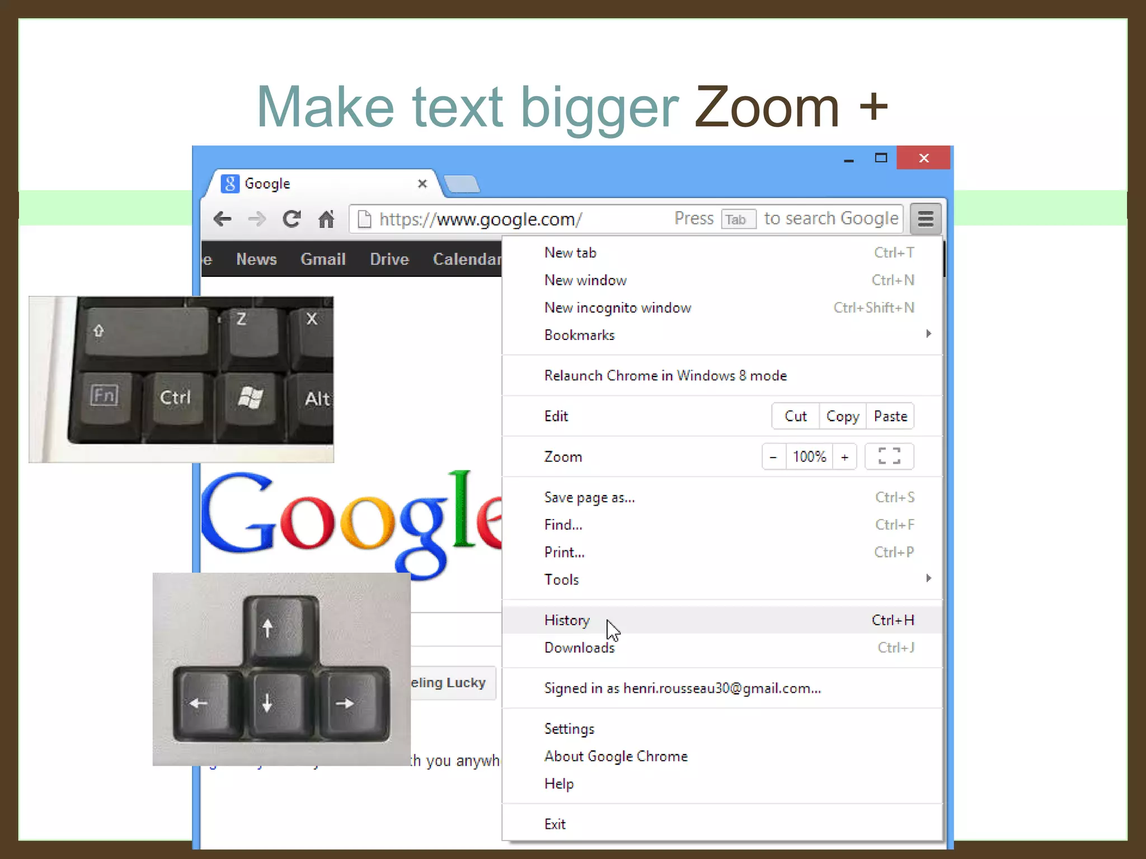The height and width of the screenshot is (859, 1146).
Task: Click the arrow keys photo
Action: [x=281, y=669]
